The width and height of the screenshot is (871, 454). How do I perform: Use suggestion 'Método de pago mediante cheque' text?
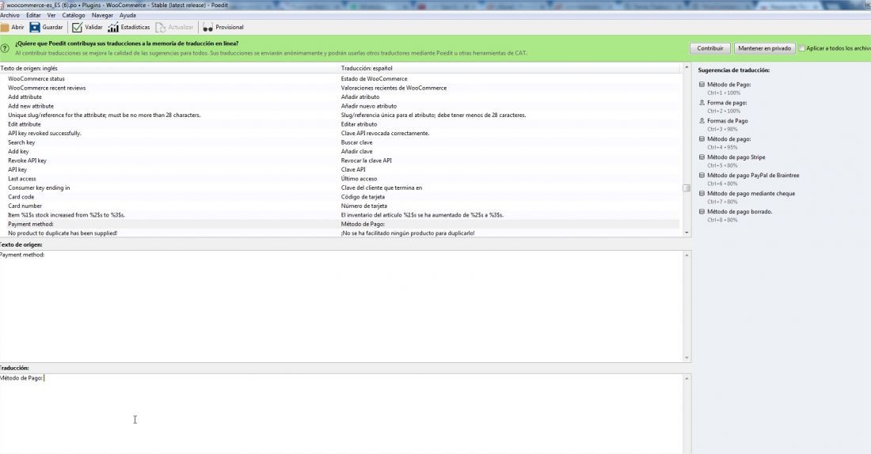(x=751, y=194)
